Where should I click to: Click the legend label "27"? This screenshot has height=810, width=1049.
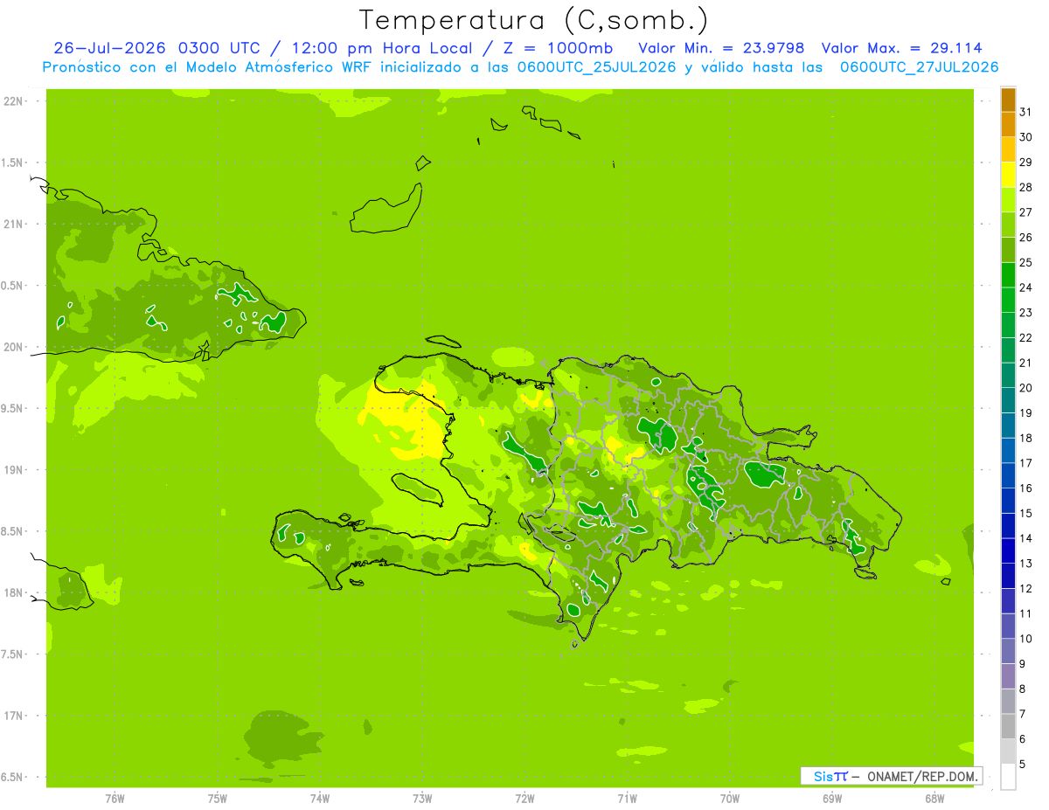pyautogui.click(x=1026, y=212)
